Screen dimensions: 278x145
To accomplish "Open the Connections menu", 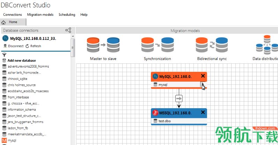I will click(13, 15).
